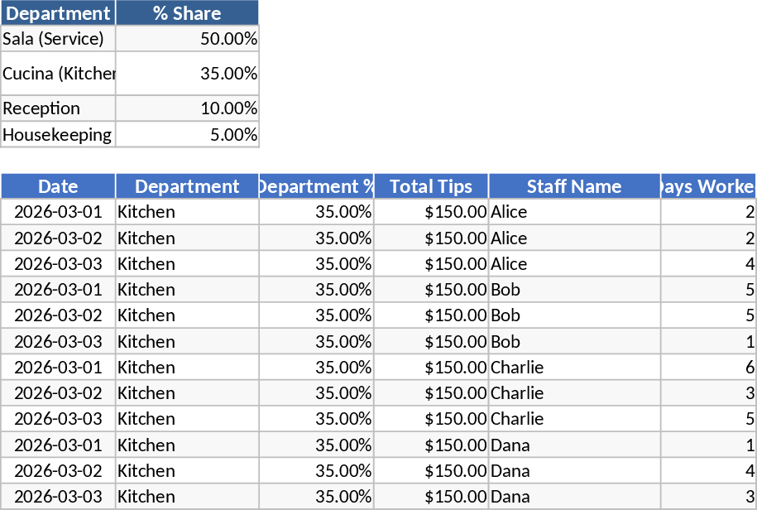Select the Reception department cell
The width and height of the screenshot is (757, 510).
click(x=58, y=108)
